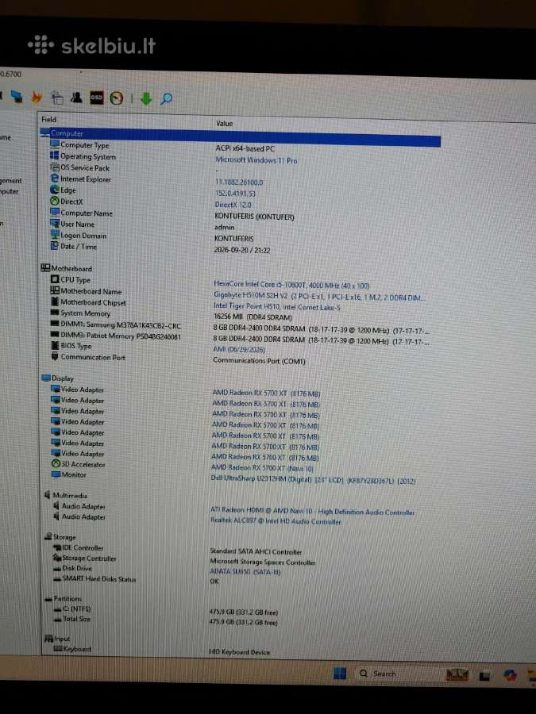Click the chip icon beside Motherboard Chipset

pyautogui.click(x=55, y=301)
